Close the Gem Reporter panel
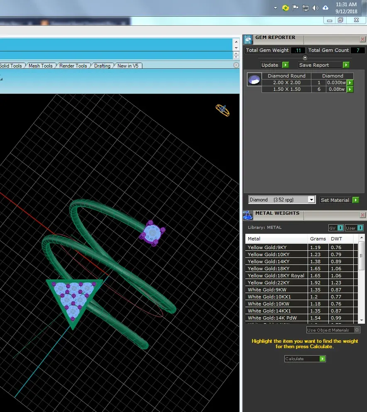This screenshot has height=412, width=367. click(362, 39)
